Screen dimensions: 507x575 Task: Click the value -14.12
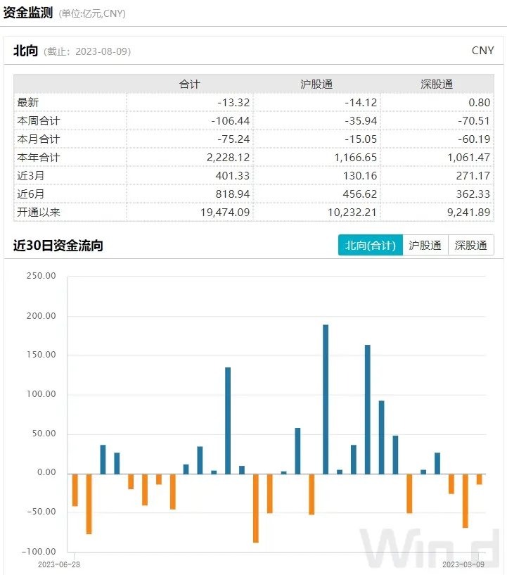click(361, 103)
